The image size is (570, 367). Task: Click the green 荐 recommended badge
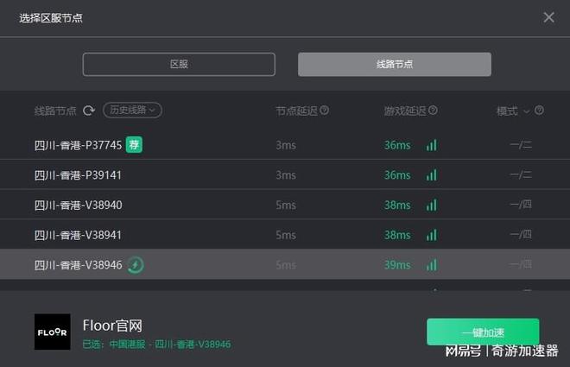(134, 144)
